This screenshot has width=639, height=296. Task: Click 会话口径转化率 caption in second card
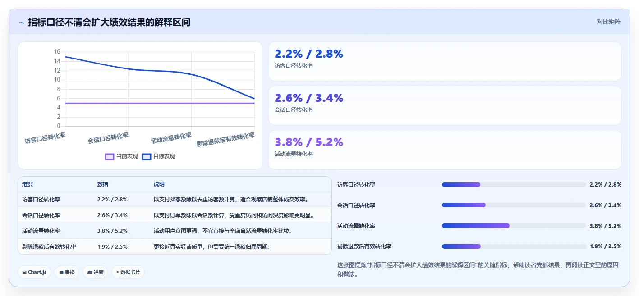click(x=294, y=110)
